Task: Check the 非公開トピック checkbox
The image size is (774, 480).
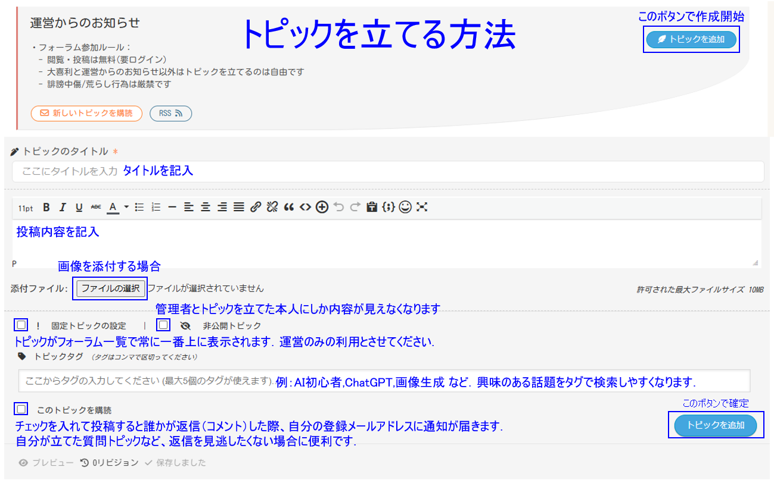Action: [164, 325]
